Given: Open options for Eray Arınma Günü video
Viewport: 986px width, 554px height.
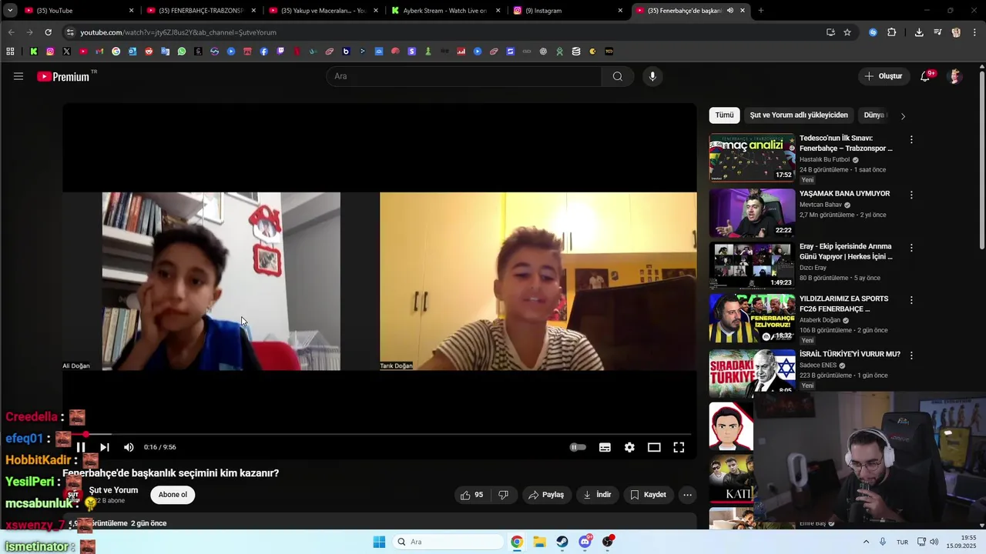Looking at the screenshot, I should (911, 248).
